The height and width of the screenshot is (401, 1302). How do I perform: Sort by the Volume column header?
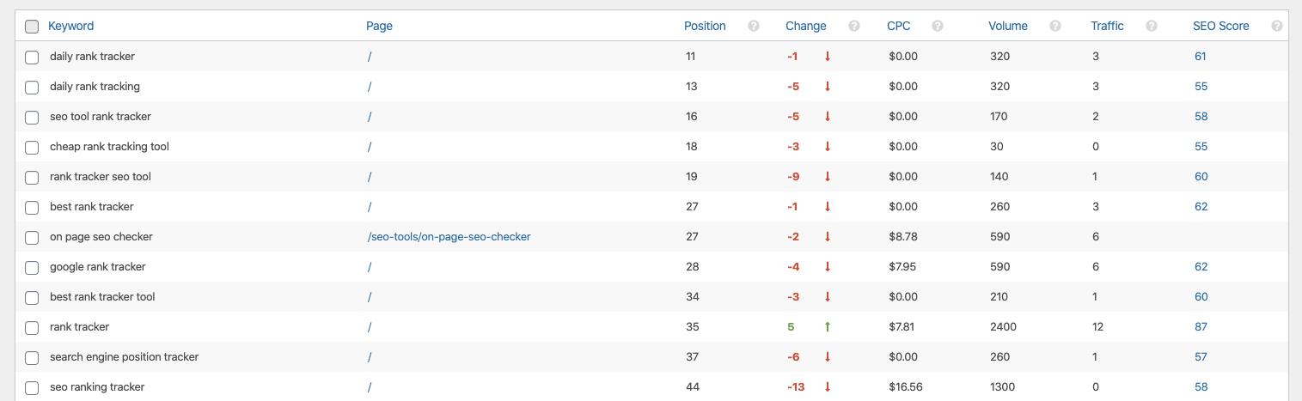click(x=1008, y=26)
